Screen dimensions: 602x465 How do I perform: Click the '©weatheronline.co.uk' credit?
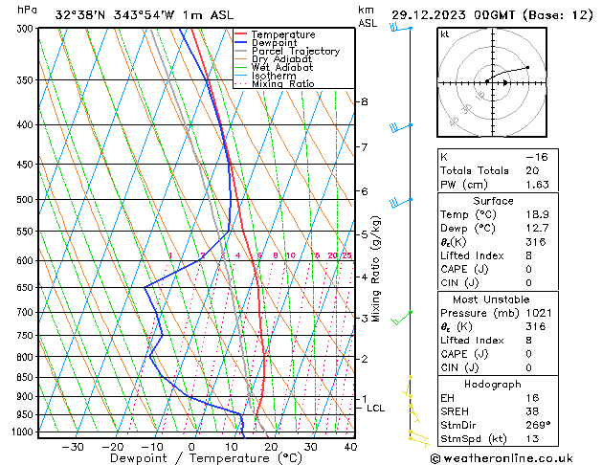502,458
